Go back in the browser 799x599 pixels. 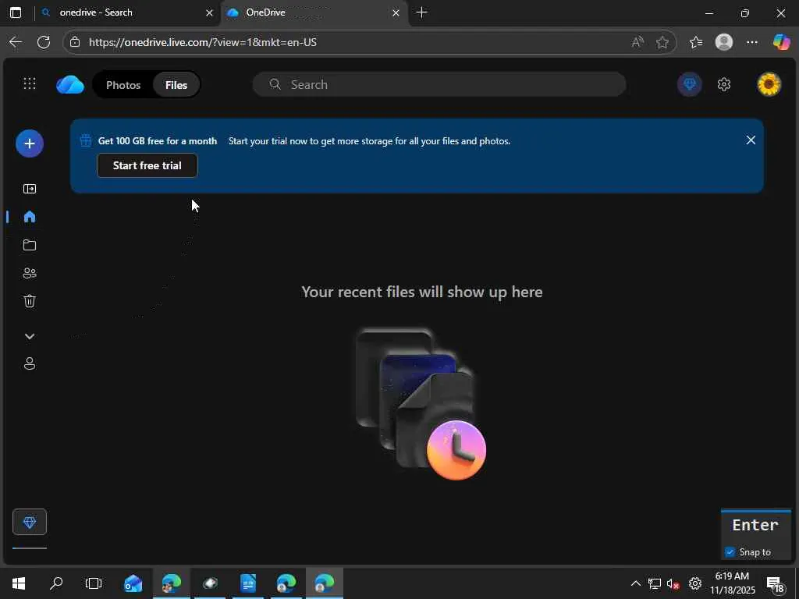(16, 42)
